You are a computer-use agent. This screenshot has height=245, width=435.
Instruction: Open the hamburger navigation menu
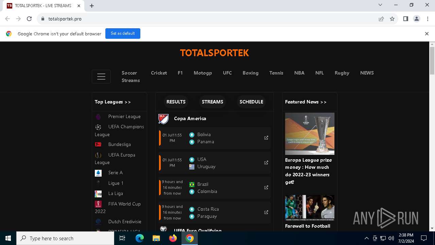point(101,77)
